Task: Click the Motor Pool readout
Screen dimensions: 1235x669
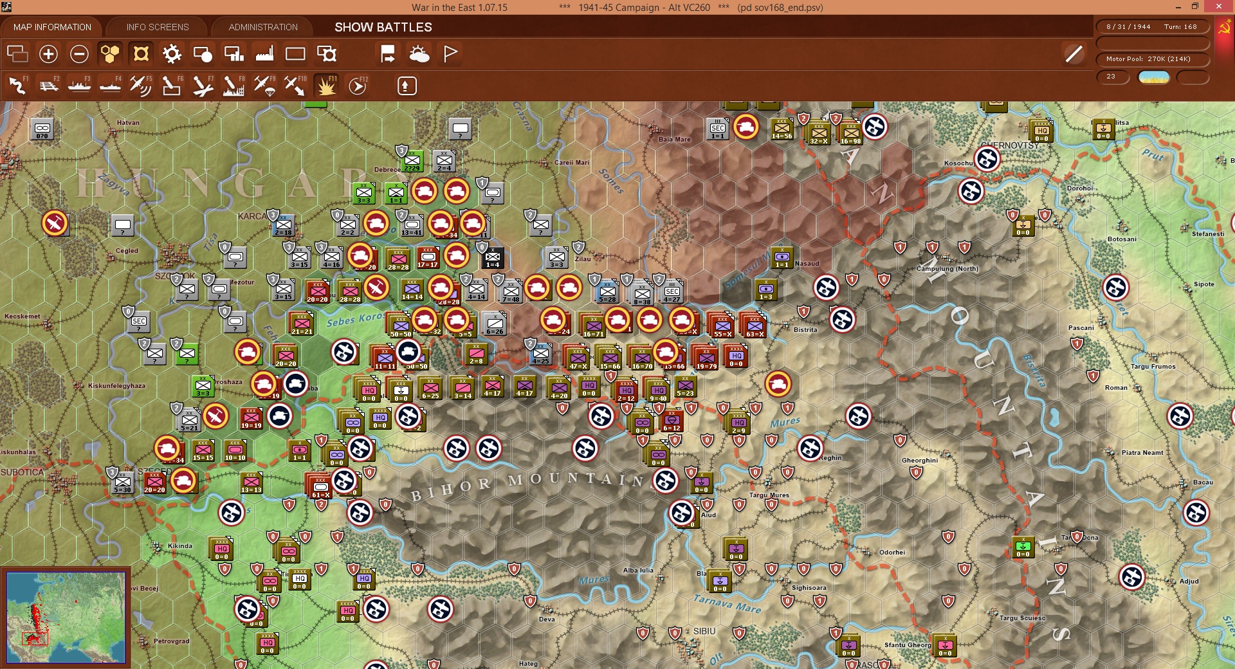Action: pos(1153,59)
